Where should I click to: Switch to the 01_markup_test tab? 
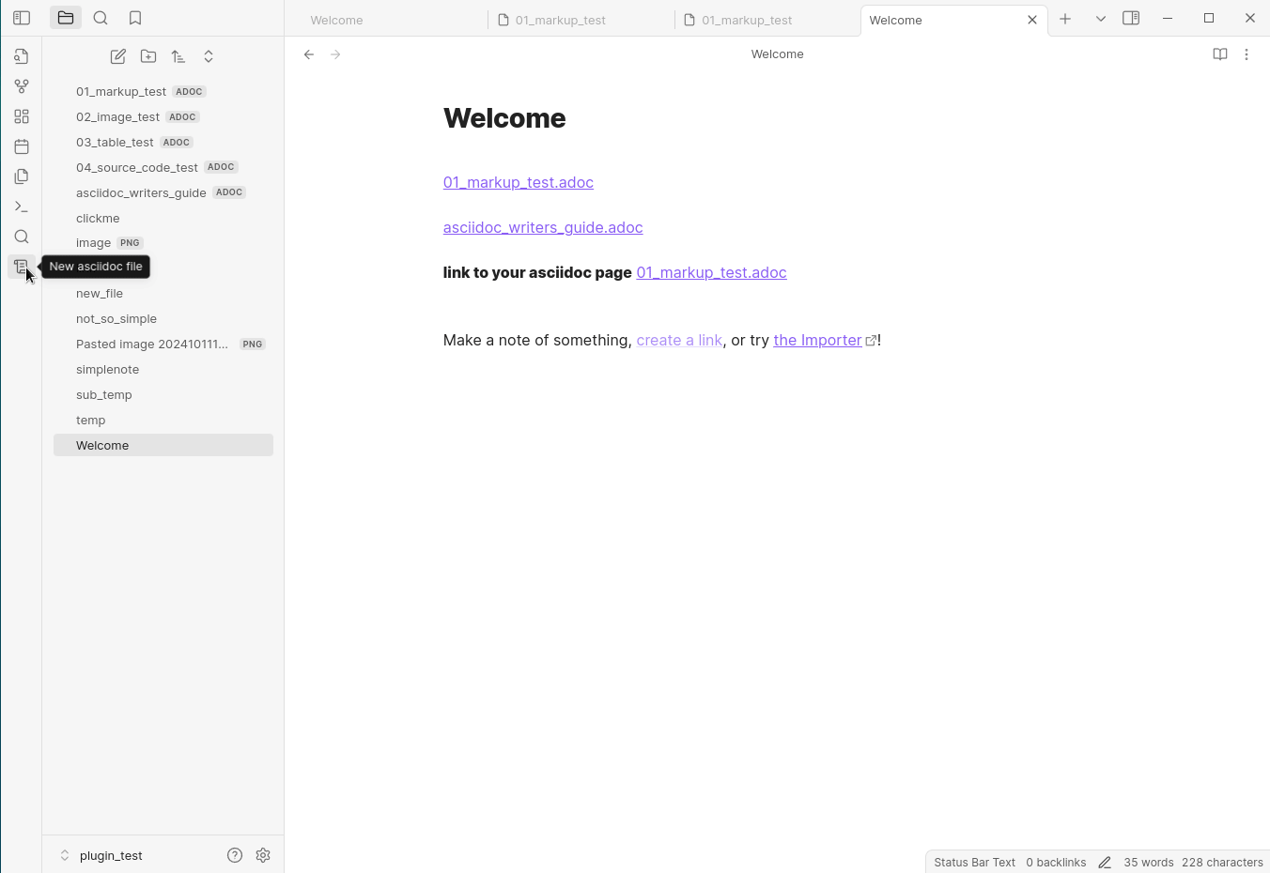pos(561,19)
